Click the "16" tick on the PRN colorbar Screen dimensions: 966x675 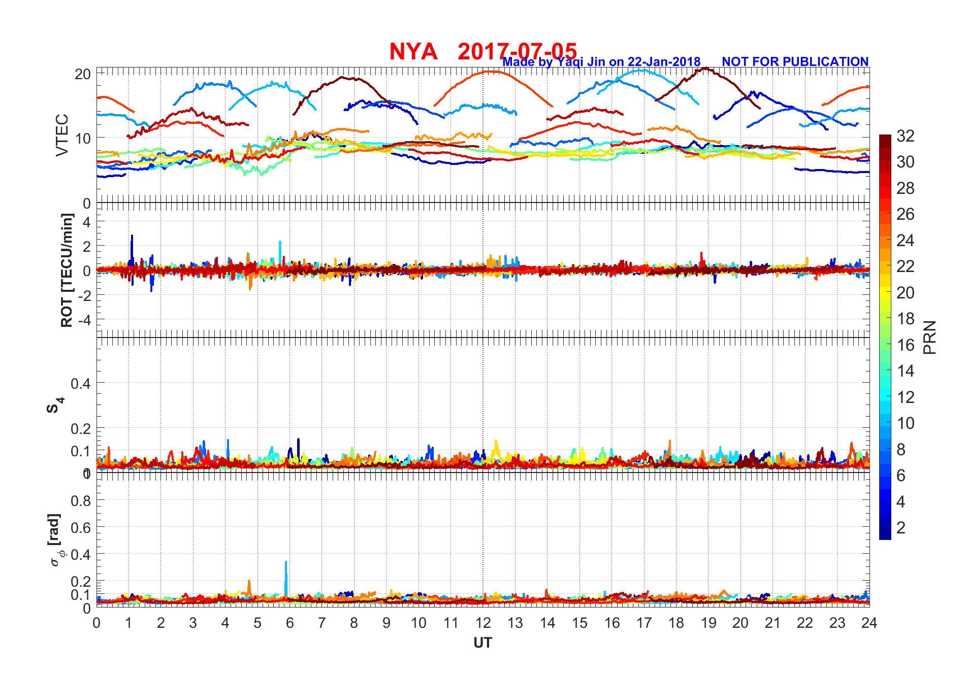click(x=906, y=345)
